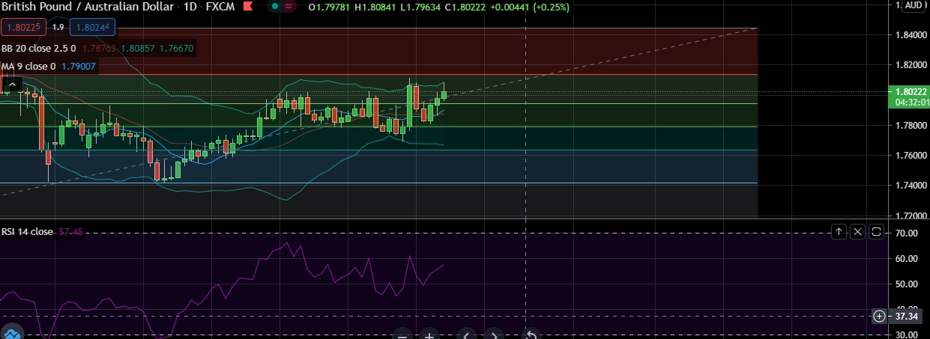Viewport: 930px width, 339px height.
Task: Move the RSI pane up
Action: (x=839, y=232)
